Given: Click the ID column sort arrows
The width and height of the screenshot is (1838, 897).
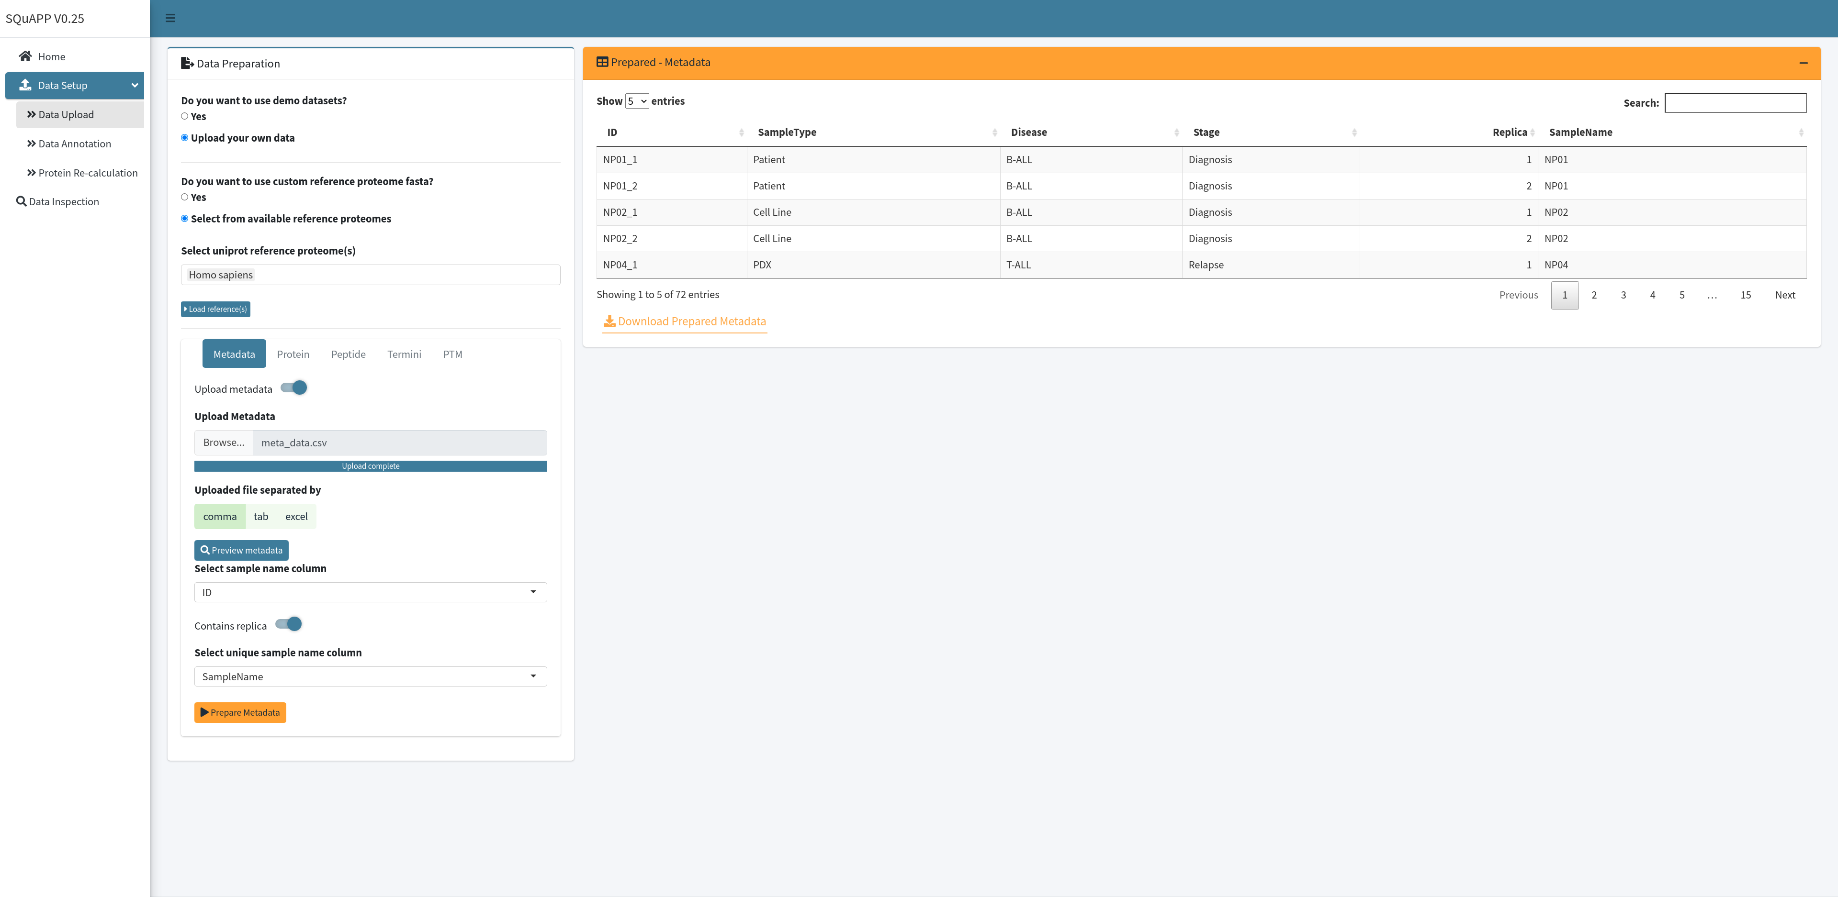Looking at the screenshot, I should (741, 132).
